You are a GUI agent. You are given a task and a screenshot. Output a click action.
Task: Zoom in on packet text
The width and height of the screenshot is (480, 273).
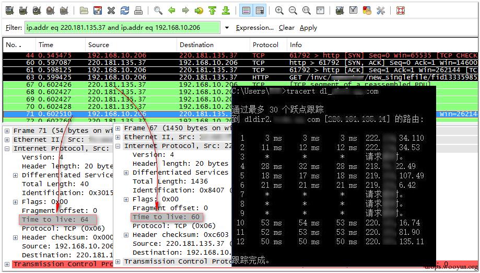click(x=279, y=11)
